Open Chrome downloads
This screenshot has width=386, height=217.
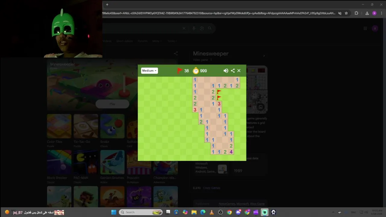click(367, 13)
